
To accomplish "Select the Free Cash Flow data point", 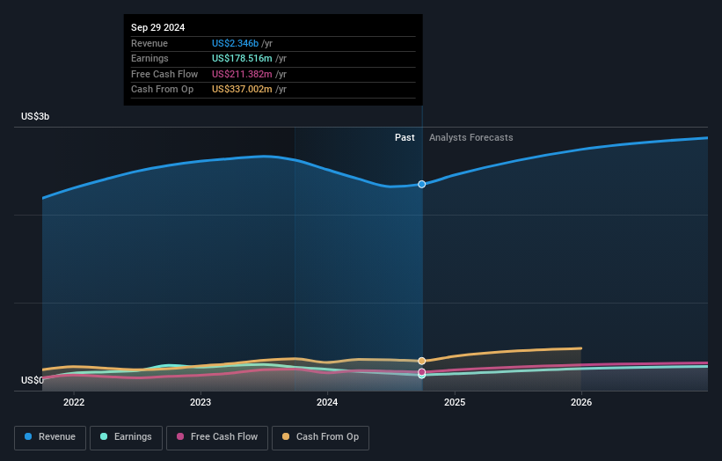I will (x=422, y=371).
